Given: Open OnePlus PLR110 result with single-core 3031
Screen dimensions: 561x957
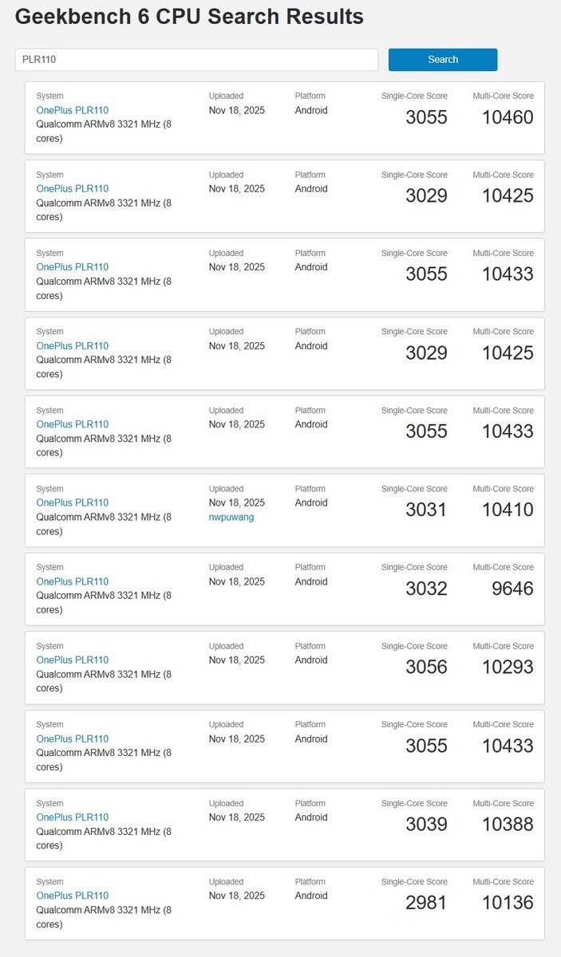Looking at the screenshot, I should pos(72,502).
